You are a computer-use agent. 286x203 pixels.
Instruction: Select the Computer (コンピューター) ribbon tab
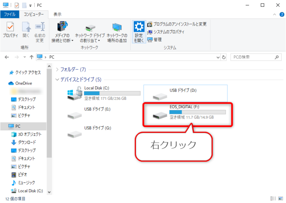pyautogui.click(x=34, y=15)
